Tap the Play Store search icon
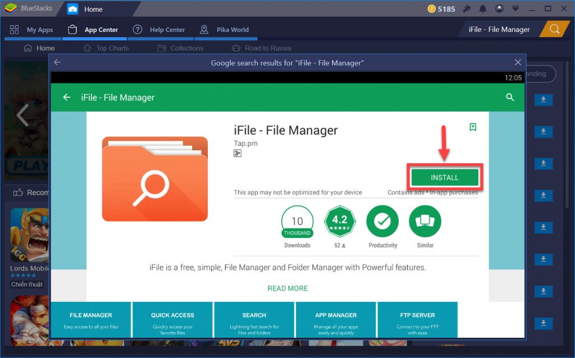 click(x=510, y=97)
